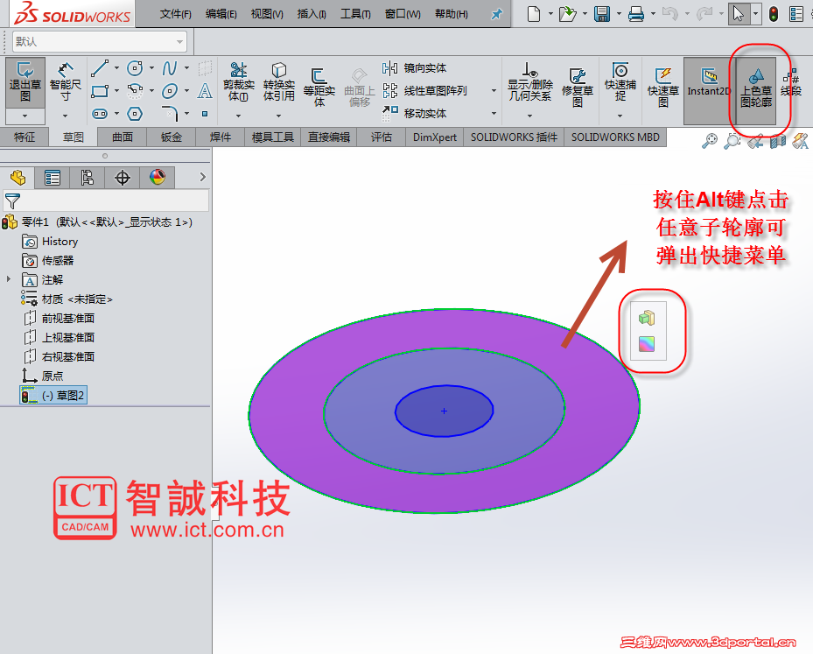
Task: Switch to 曲面 (Surfaces) tab
Action: click(123, 137)
